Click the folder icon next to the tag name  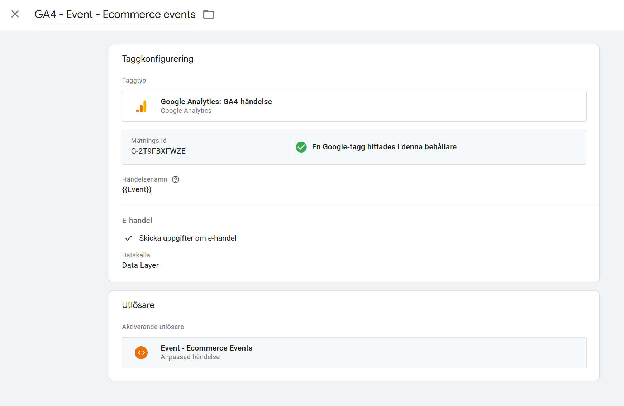[209, 14]
